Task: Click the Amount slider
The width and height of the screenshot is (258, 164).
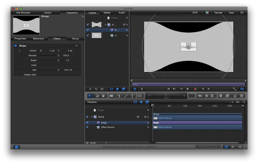Action: (49, 56)
